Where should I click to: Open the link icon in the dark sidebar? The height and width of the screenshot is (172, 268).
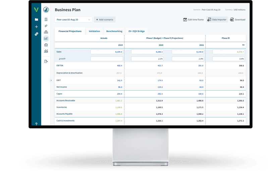(37, 34)
